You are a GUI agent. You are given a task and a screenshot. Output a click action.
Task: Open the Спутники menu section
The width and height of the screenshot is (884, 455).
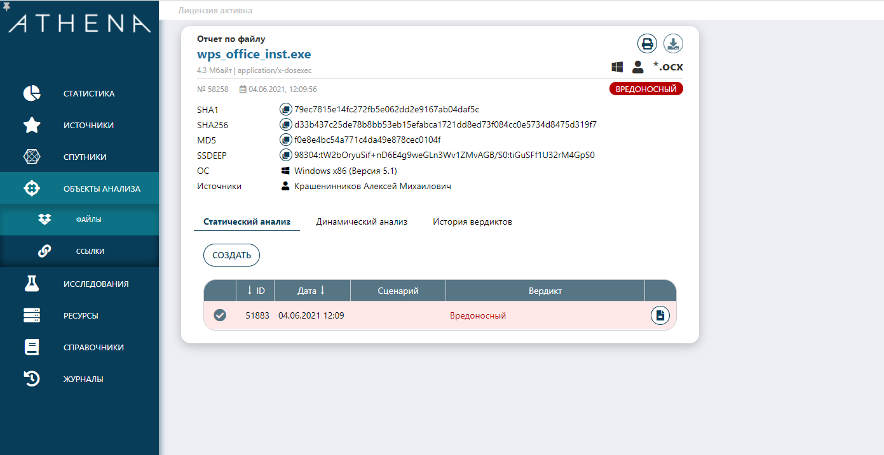pyautogui.click(x=79, y=157)
